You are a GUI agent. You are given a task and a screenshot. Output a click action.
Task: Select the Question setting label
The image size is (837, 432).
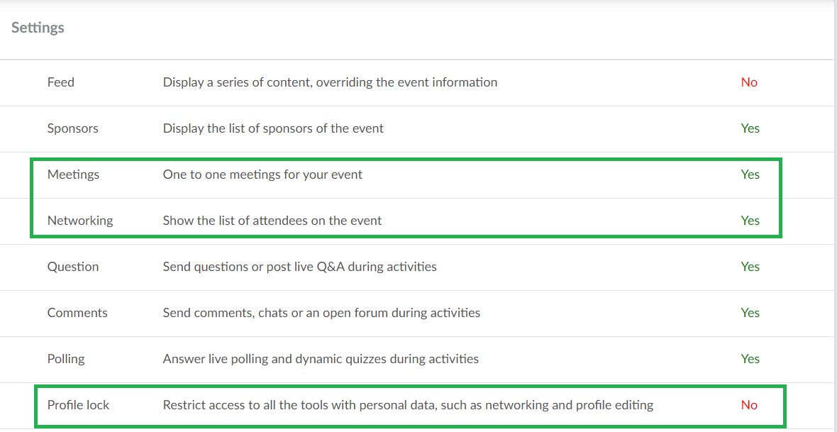tap(73, 267)
